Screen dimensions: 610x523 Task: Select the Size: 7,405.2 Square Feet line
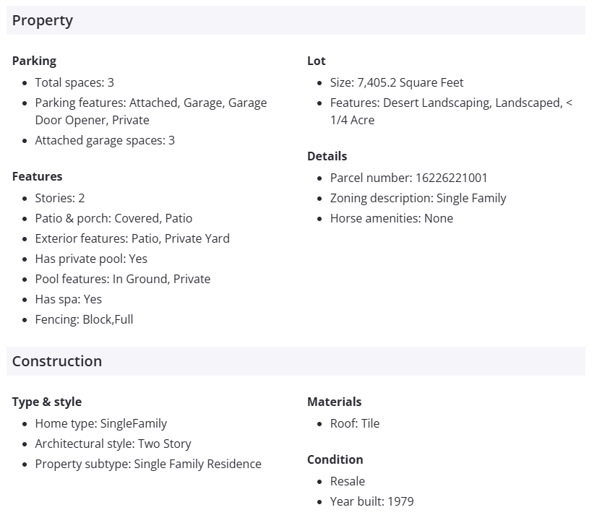pos(397,82)
